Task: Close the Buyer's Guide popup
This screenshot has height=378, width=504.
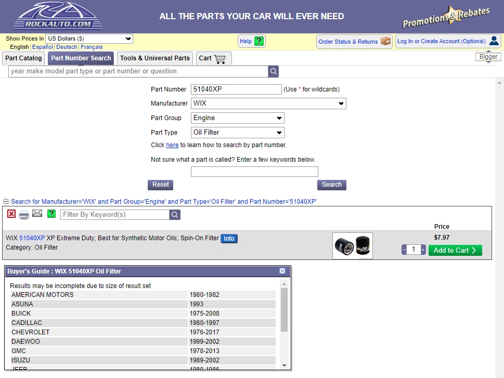Action: point(282,271)
